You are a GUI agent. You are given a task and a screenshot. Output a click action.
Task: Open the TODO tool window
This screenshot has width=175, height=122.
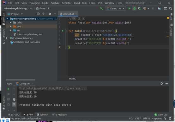click(14, 115)
